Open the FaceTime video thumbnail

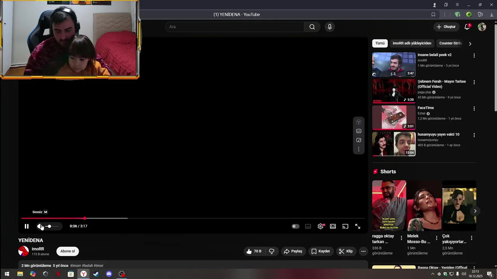tap(394, 118)
